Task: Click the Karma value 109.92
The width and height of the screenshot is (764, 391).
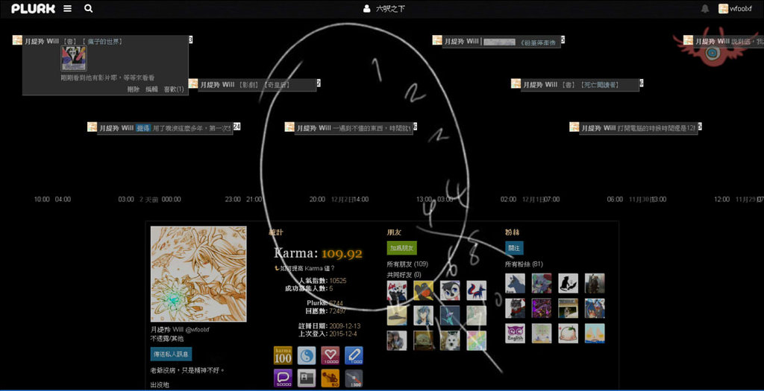Action: click(342, 253)
